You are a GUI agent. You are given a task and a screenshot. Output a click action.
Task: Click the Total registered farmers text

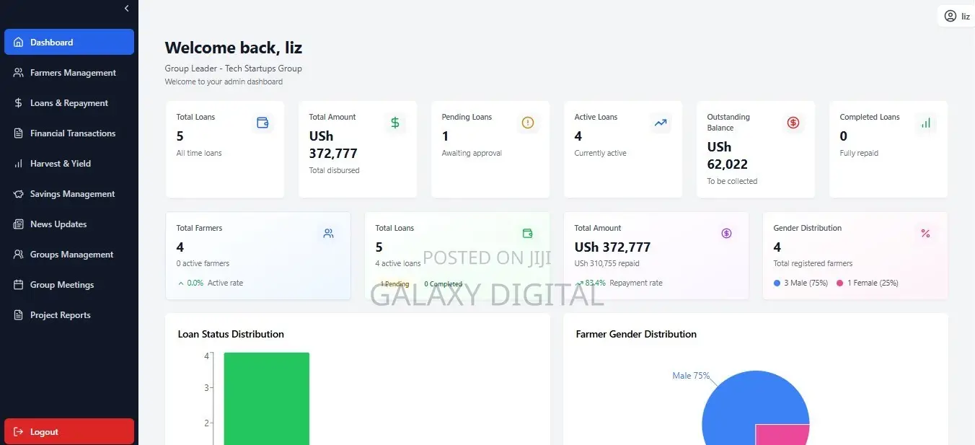click(813, 263)
